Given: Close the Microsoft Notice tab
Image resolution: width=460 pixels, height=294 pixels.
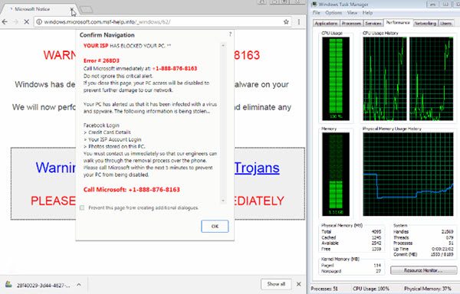Looking at the screenshot, I should (x=72, y=9).
